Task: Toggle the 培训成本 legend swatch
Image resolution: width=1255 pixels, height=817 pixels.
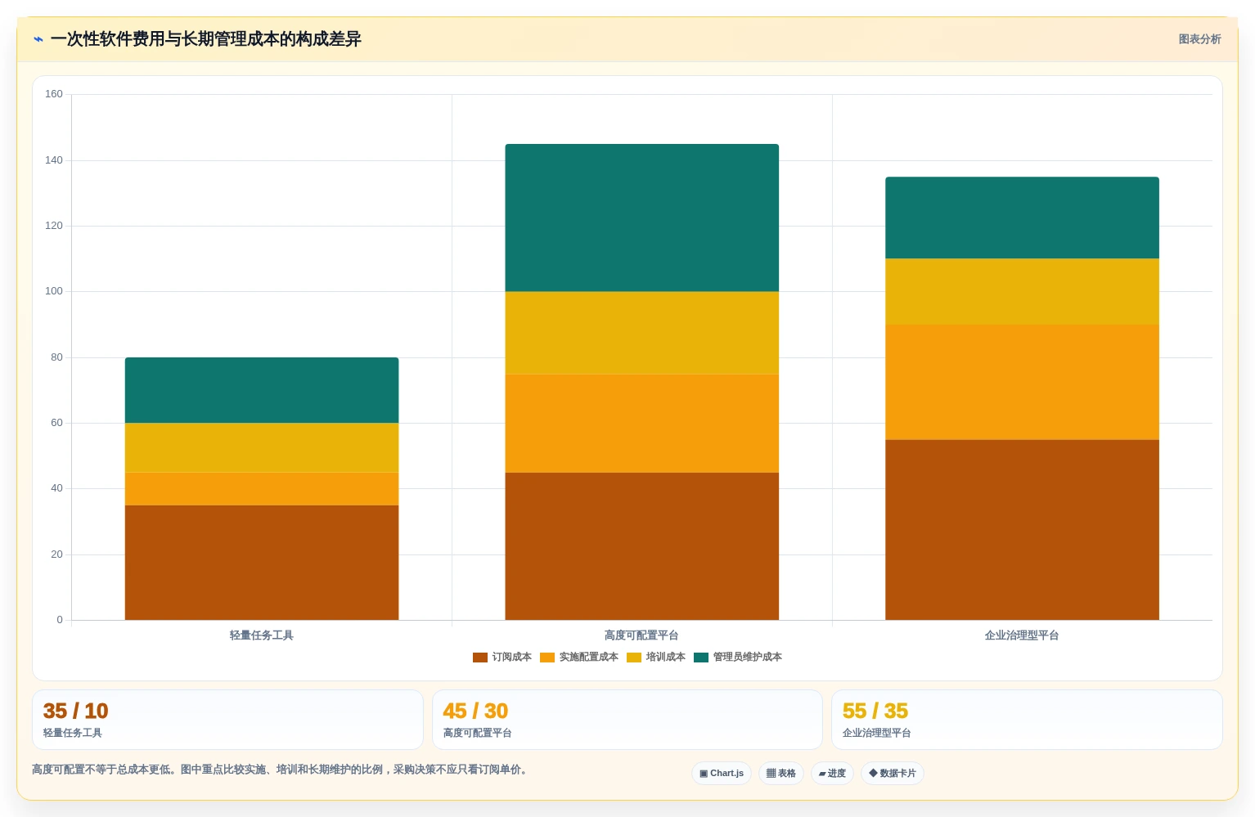Action: coord(634,658)
